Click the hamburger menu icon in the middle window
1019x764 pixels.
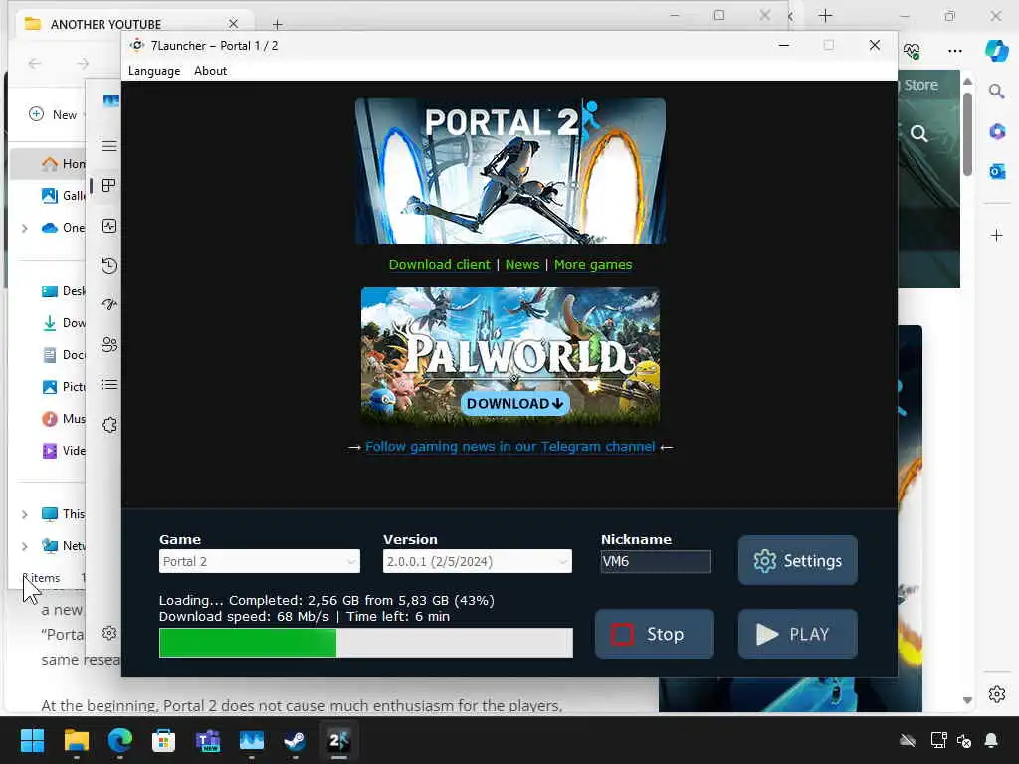coord(109,146)
